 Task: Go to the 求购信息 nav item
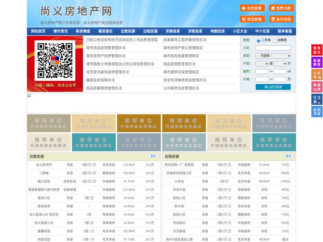click(x=173, y=31)
